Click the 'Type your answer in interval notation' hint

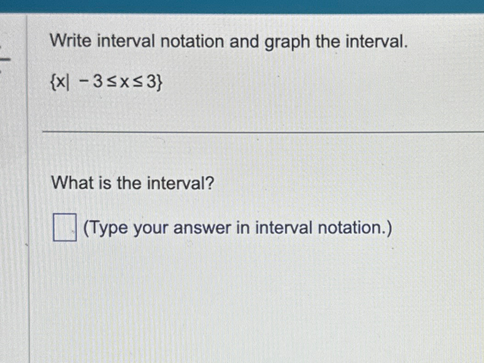(x=238, y=228)
